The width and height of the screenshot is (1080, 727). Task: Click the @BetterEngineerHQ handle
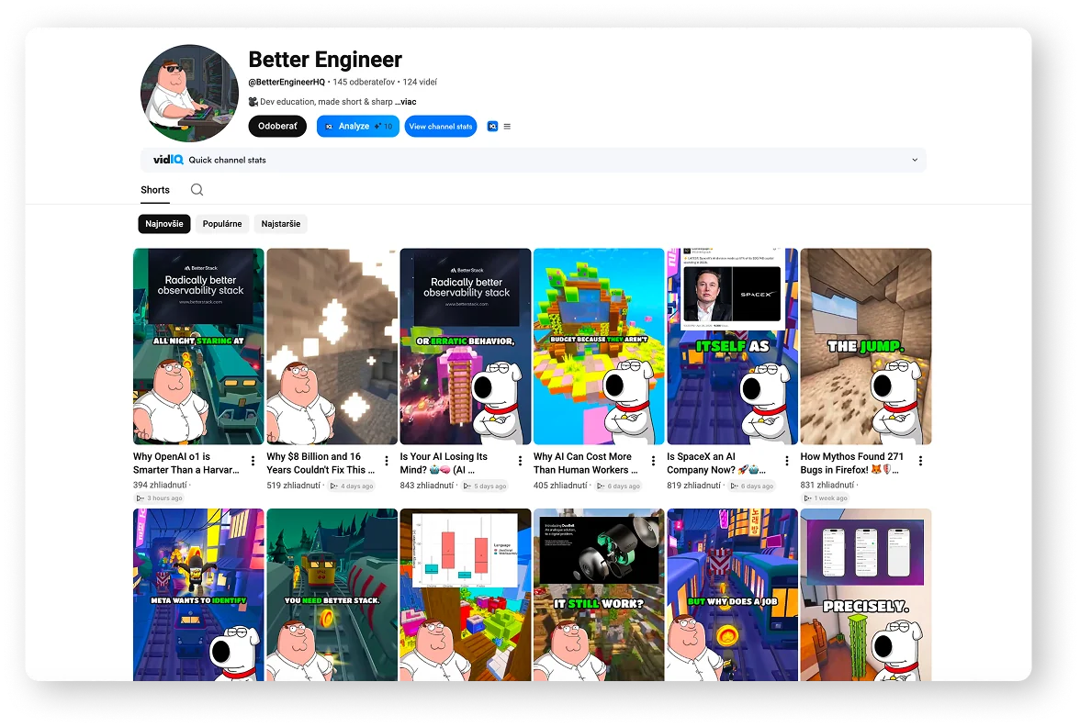click(287, 82)
